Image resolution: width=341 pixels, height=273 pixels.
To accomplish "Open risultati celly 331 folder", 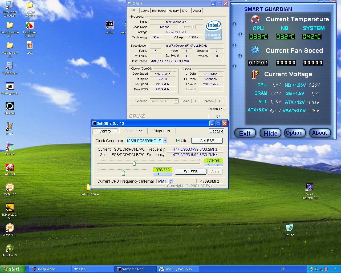I will 10,49.
